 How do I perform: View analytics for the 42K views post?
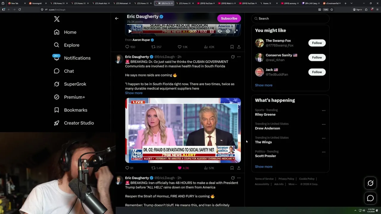(209, 47)
